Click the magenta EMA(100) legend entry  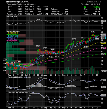click(x=13, y=41)
